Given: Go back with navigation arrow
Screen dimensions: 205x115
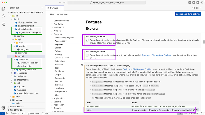Looking at the screenshot, I should (60, 2).
